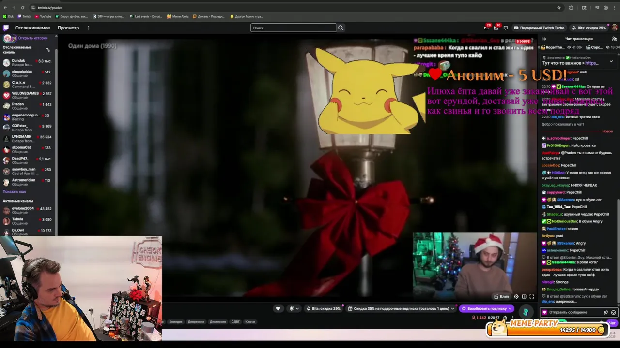This screenshot has height=348, width=620.
Task: Open the emote picker smiley in chat
Action: point(614,312)
